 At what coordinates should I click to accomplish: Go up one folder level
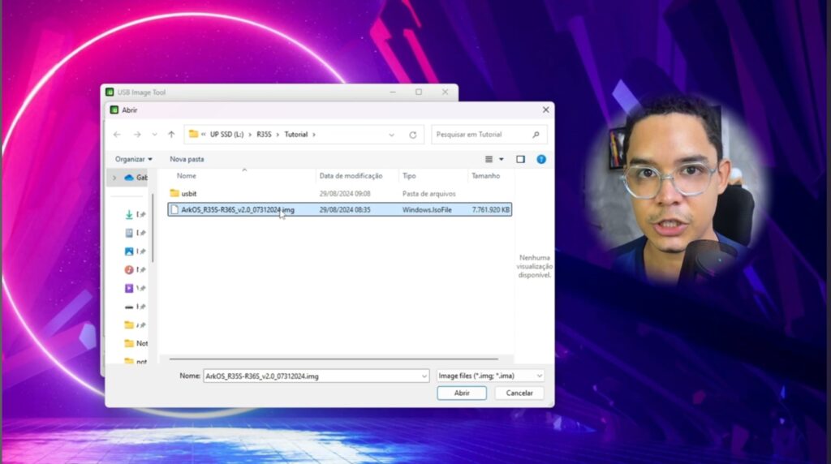pyautogui.click(x=171, y=135)
